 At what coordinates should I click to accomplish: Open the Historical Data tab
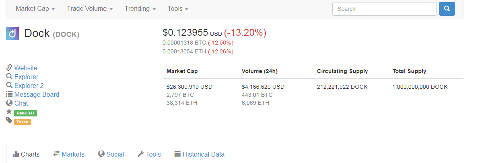(200, 154)
